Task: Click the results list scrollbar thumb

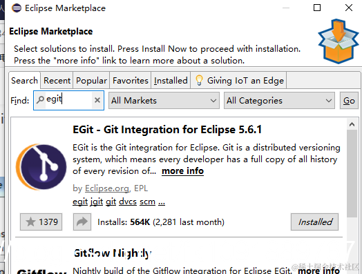Action: tap(352, 173)
